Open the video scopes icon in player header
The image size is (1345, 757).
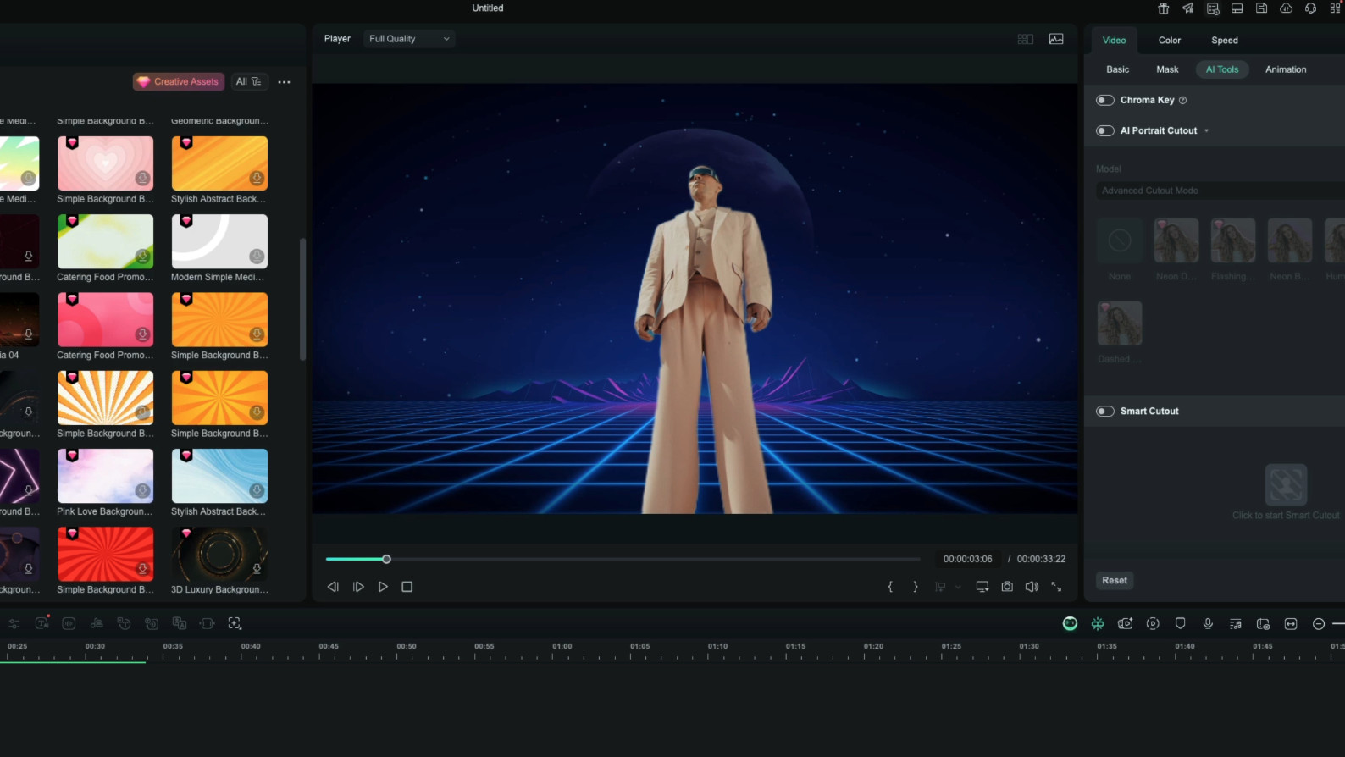point(1056,39)
